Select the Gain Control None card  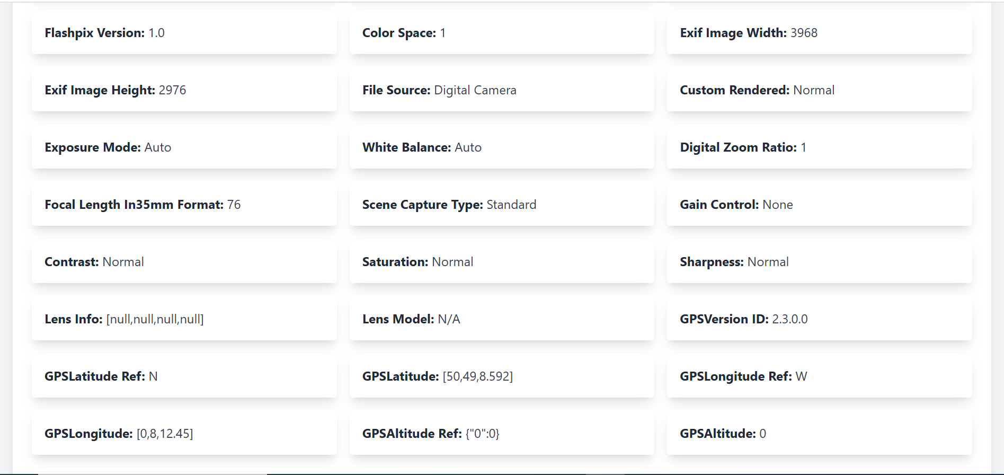(819, 205)
